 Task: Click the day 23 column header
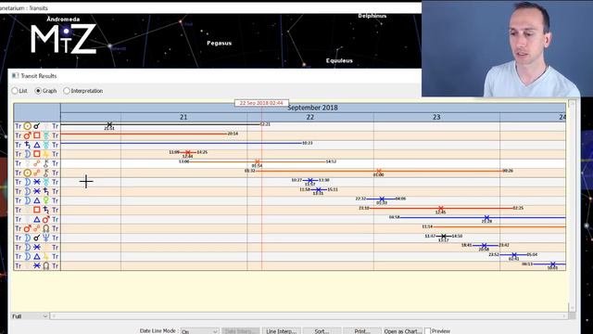(436, 118)
